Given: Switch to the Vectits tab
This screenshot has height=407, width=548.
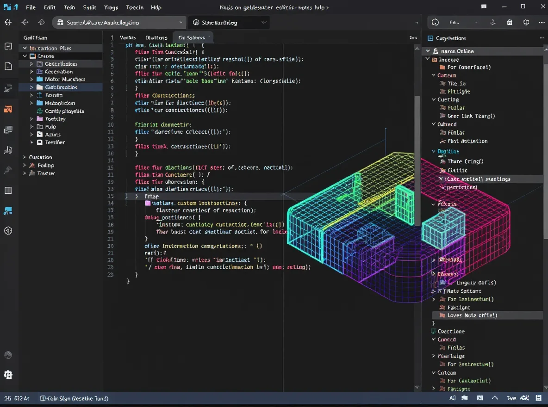Looking at the screenshot, I should (128, 38).
